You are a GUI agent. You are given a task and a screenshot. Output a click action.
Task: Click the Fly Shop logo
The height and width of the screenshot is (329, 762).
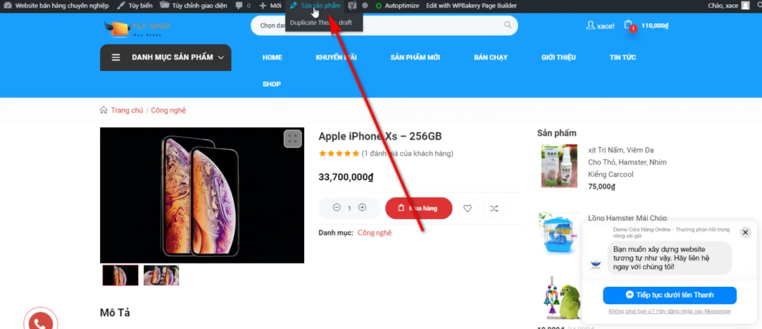[x=137, y=28]
